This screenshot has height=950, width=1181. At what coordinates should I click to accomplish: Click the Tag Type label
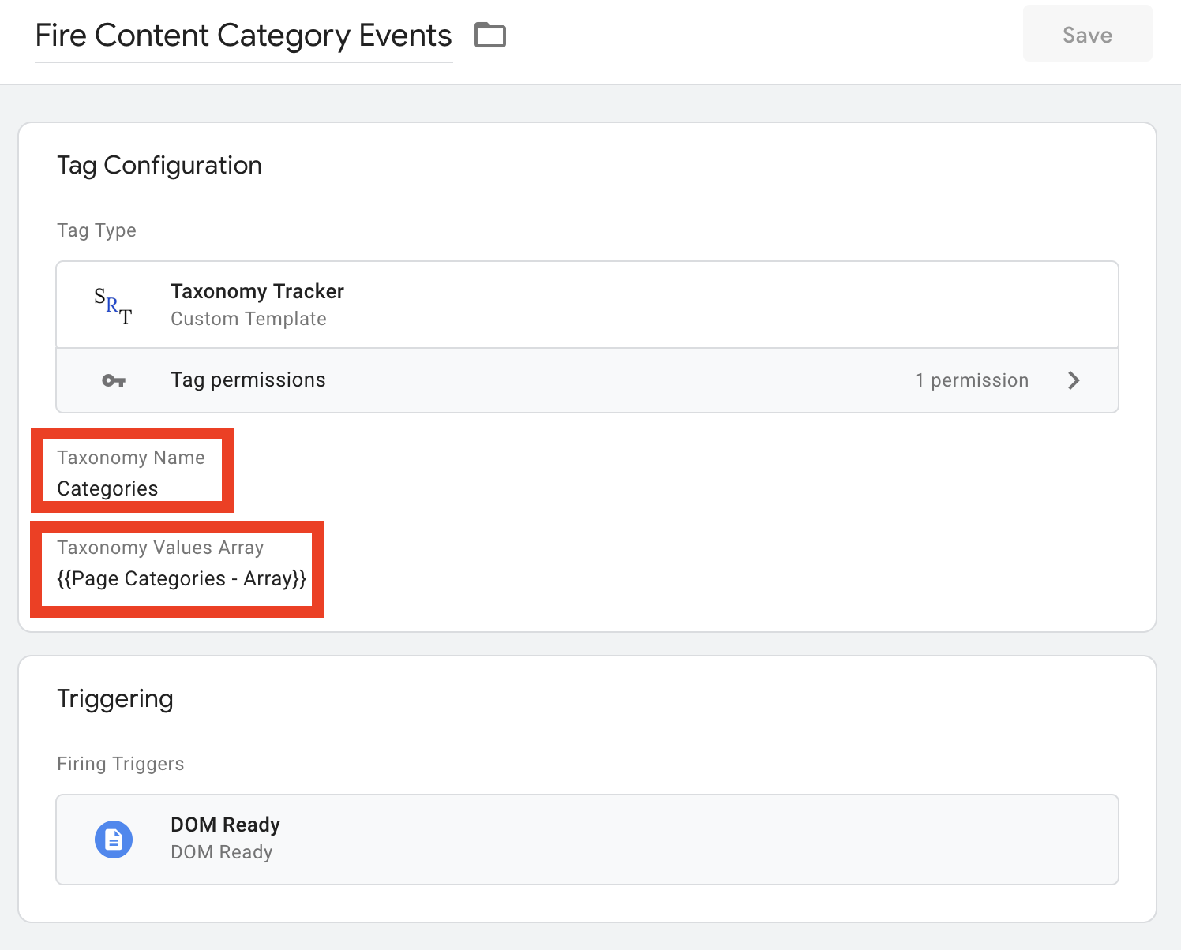96,230
